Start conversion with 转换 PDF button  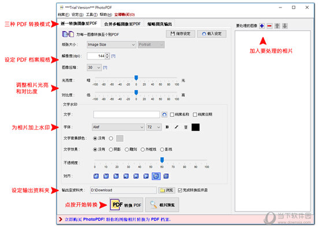126,205
